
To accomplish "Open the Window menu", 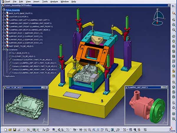I will (x=65, y=1).
